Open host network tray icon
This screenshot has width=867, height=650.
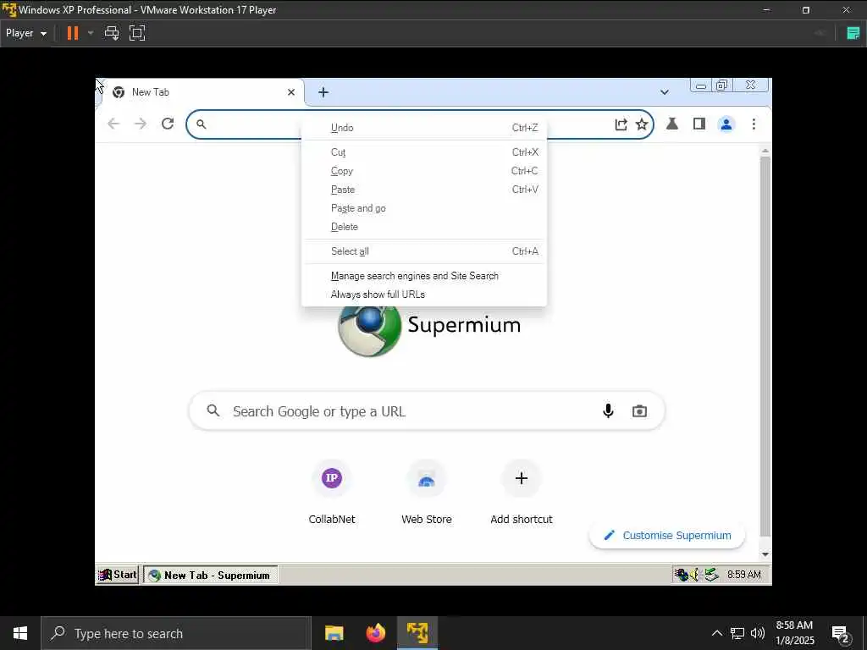[x=737, y=633]
